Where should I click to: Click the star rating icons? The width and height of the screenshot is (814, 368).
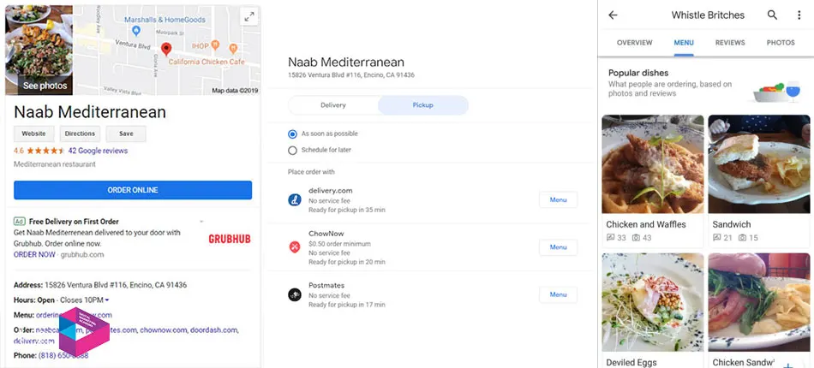pos(45,151)
